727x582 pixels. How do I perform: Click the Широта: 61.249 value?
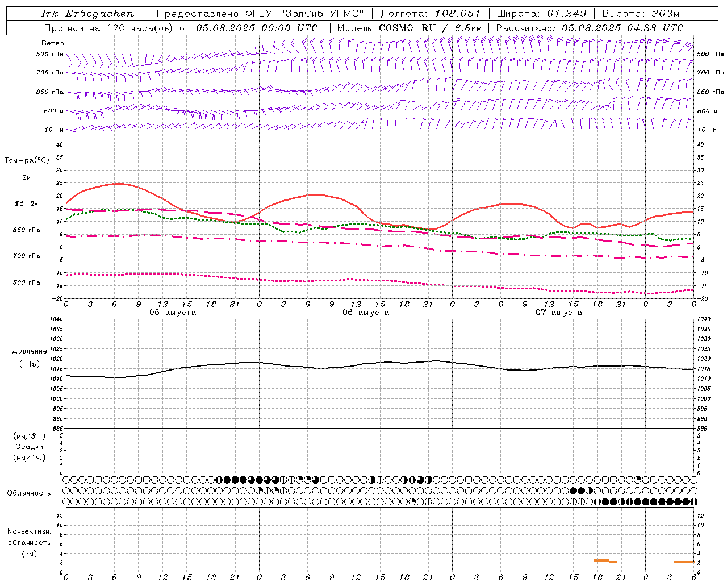pyautogui.click(x=541, y=14)
